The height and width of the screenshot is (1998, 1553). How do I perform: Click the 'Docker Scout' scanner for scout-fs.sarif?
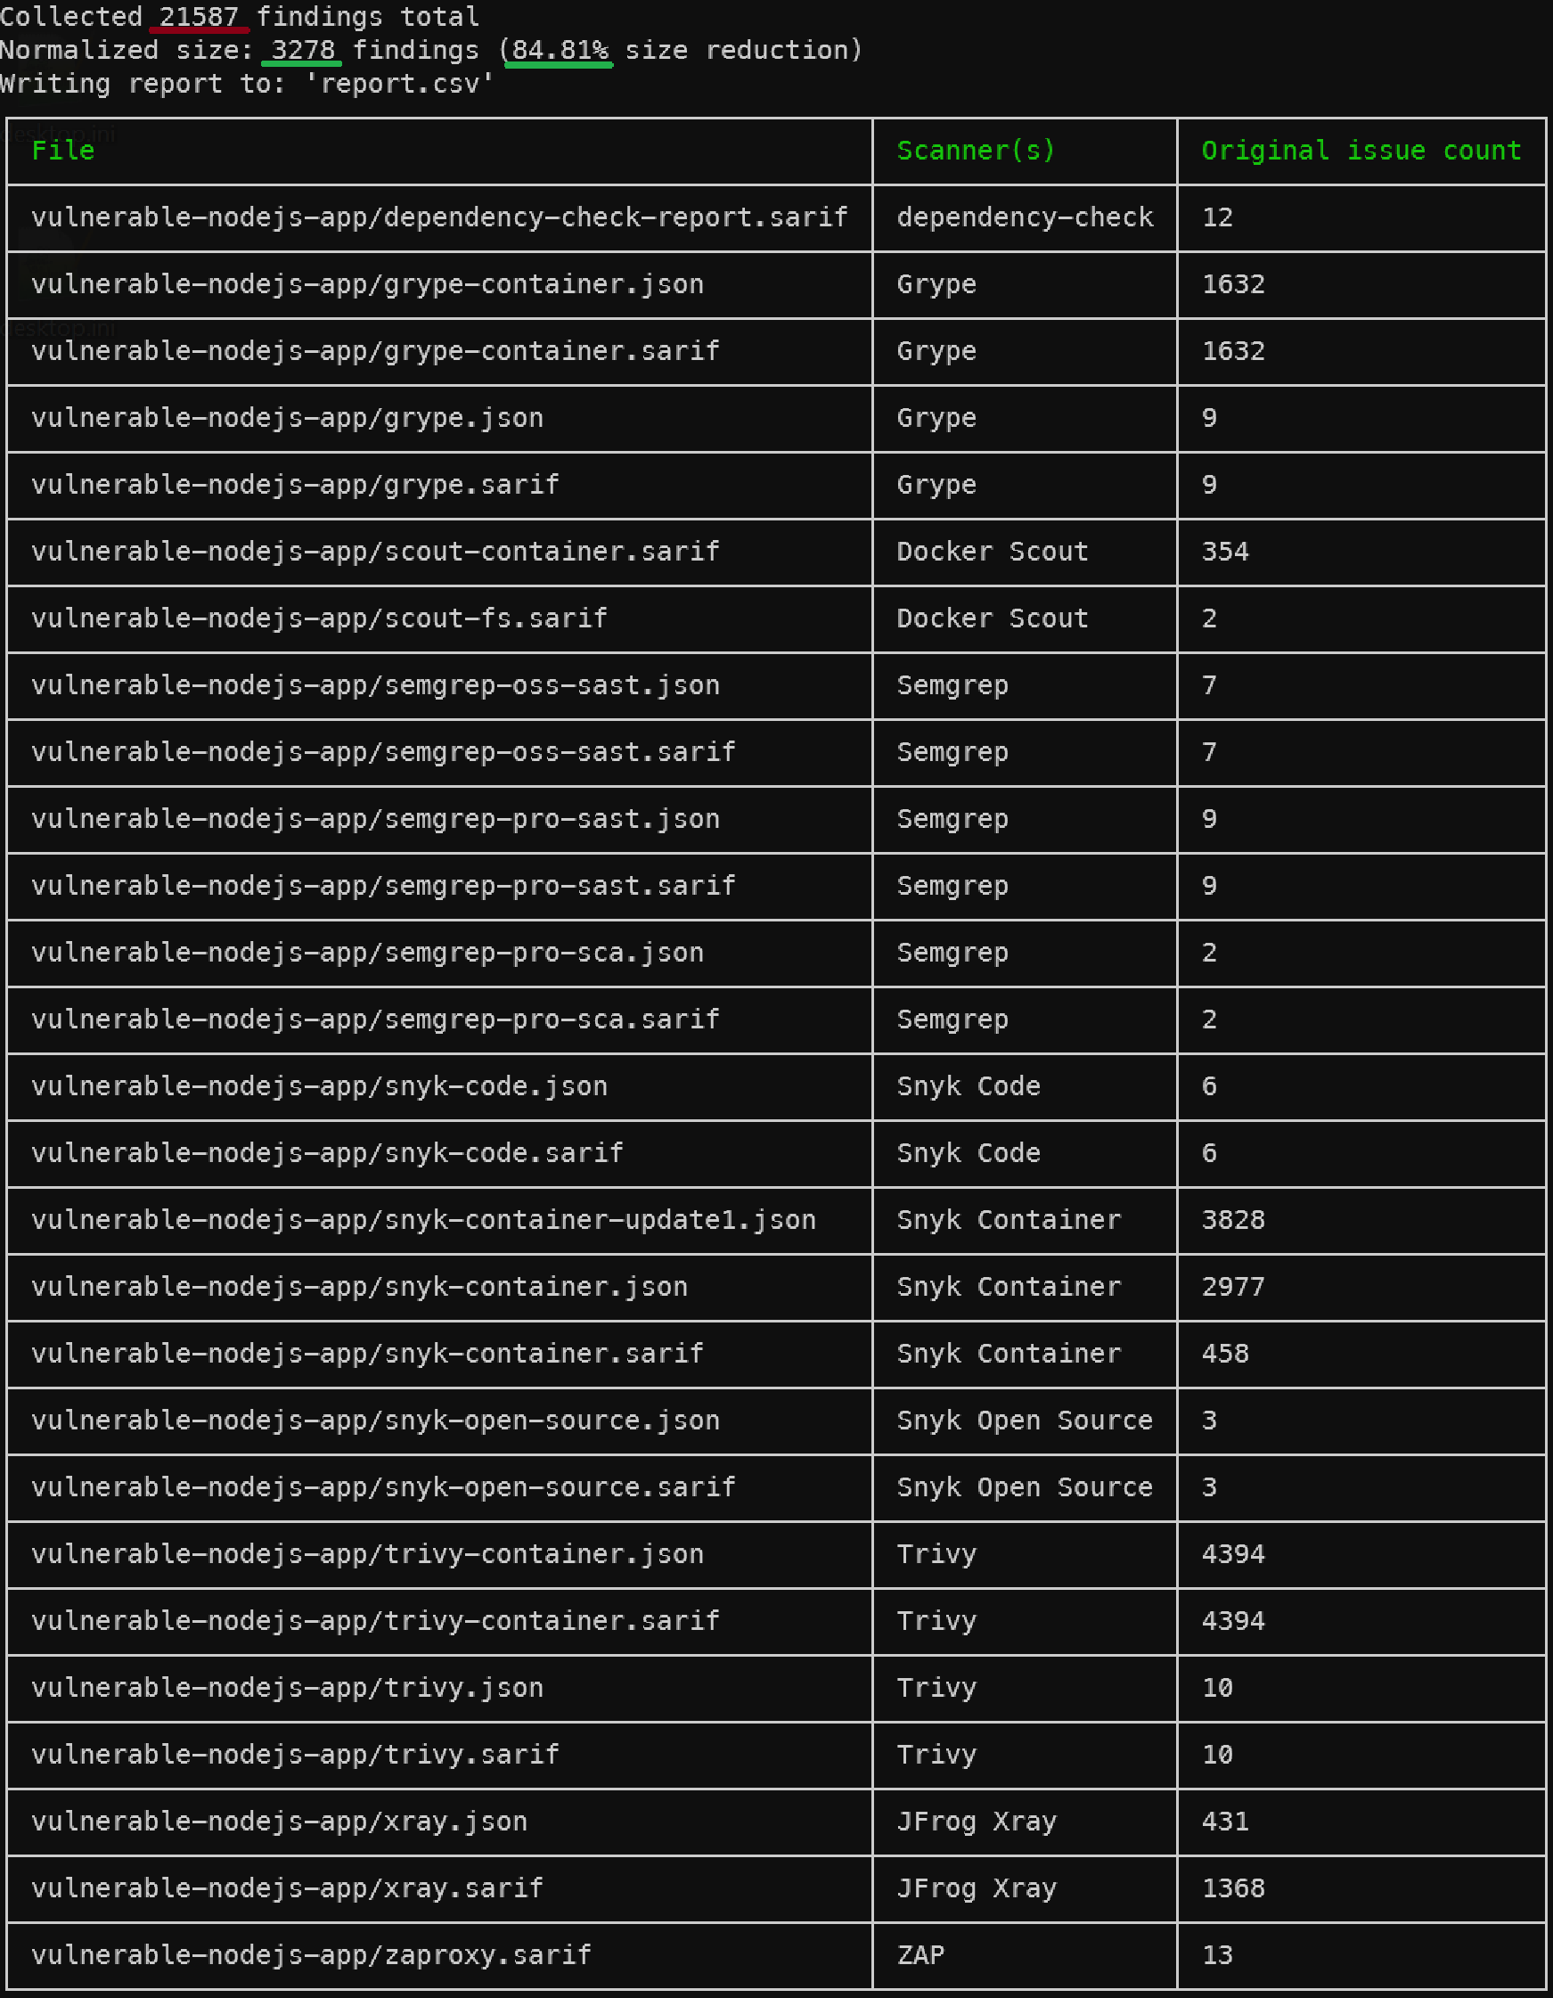click(993, 618)
